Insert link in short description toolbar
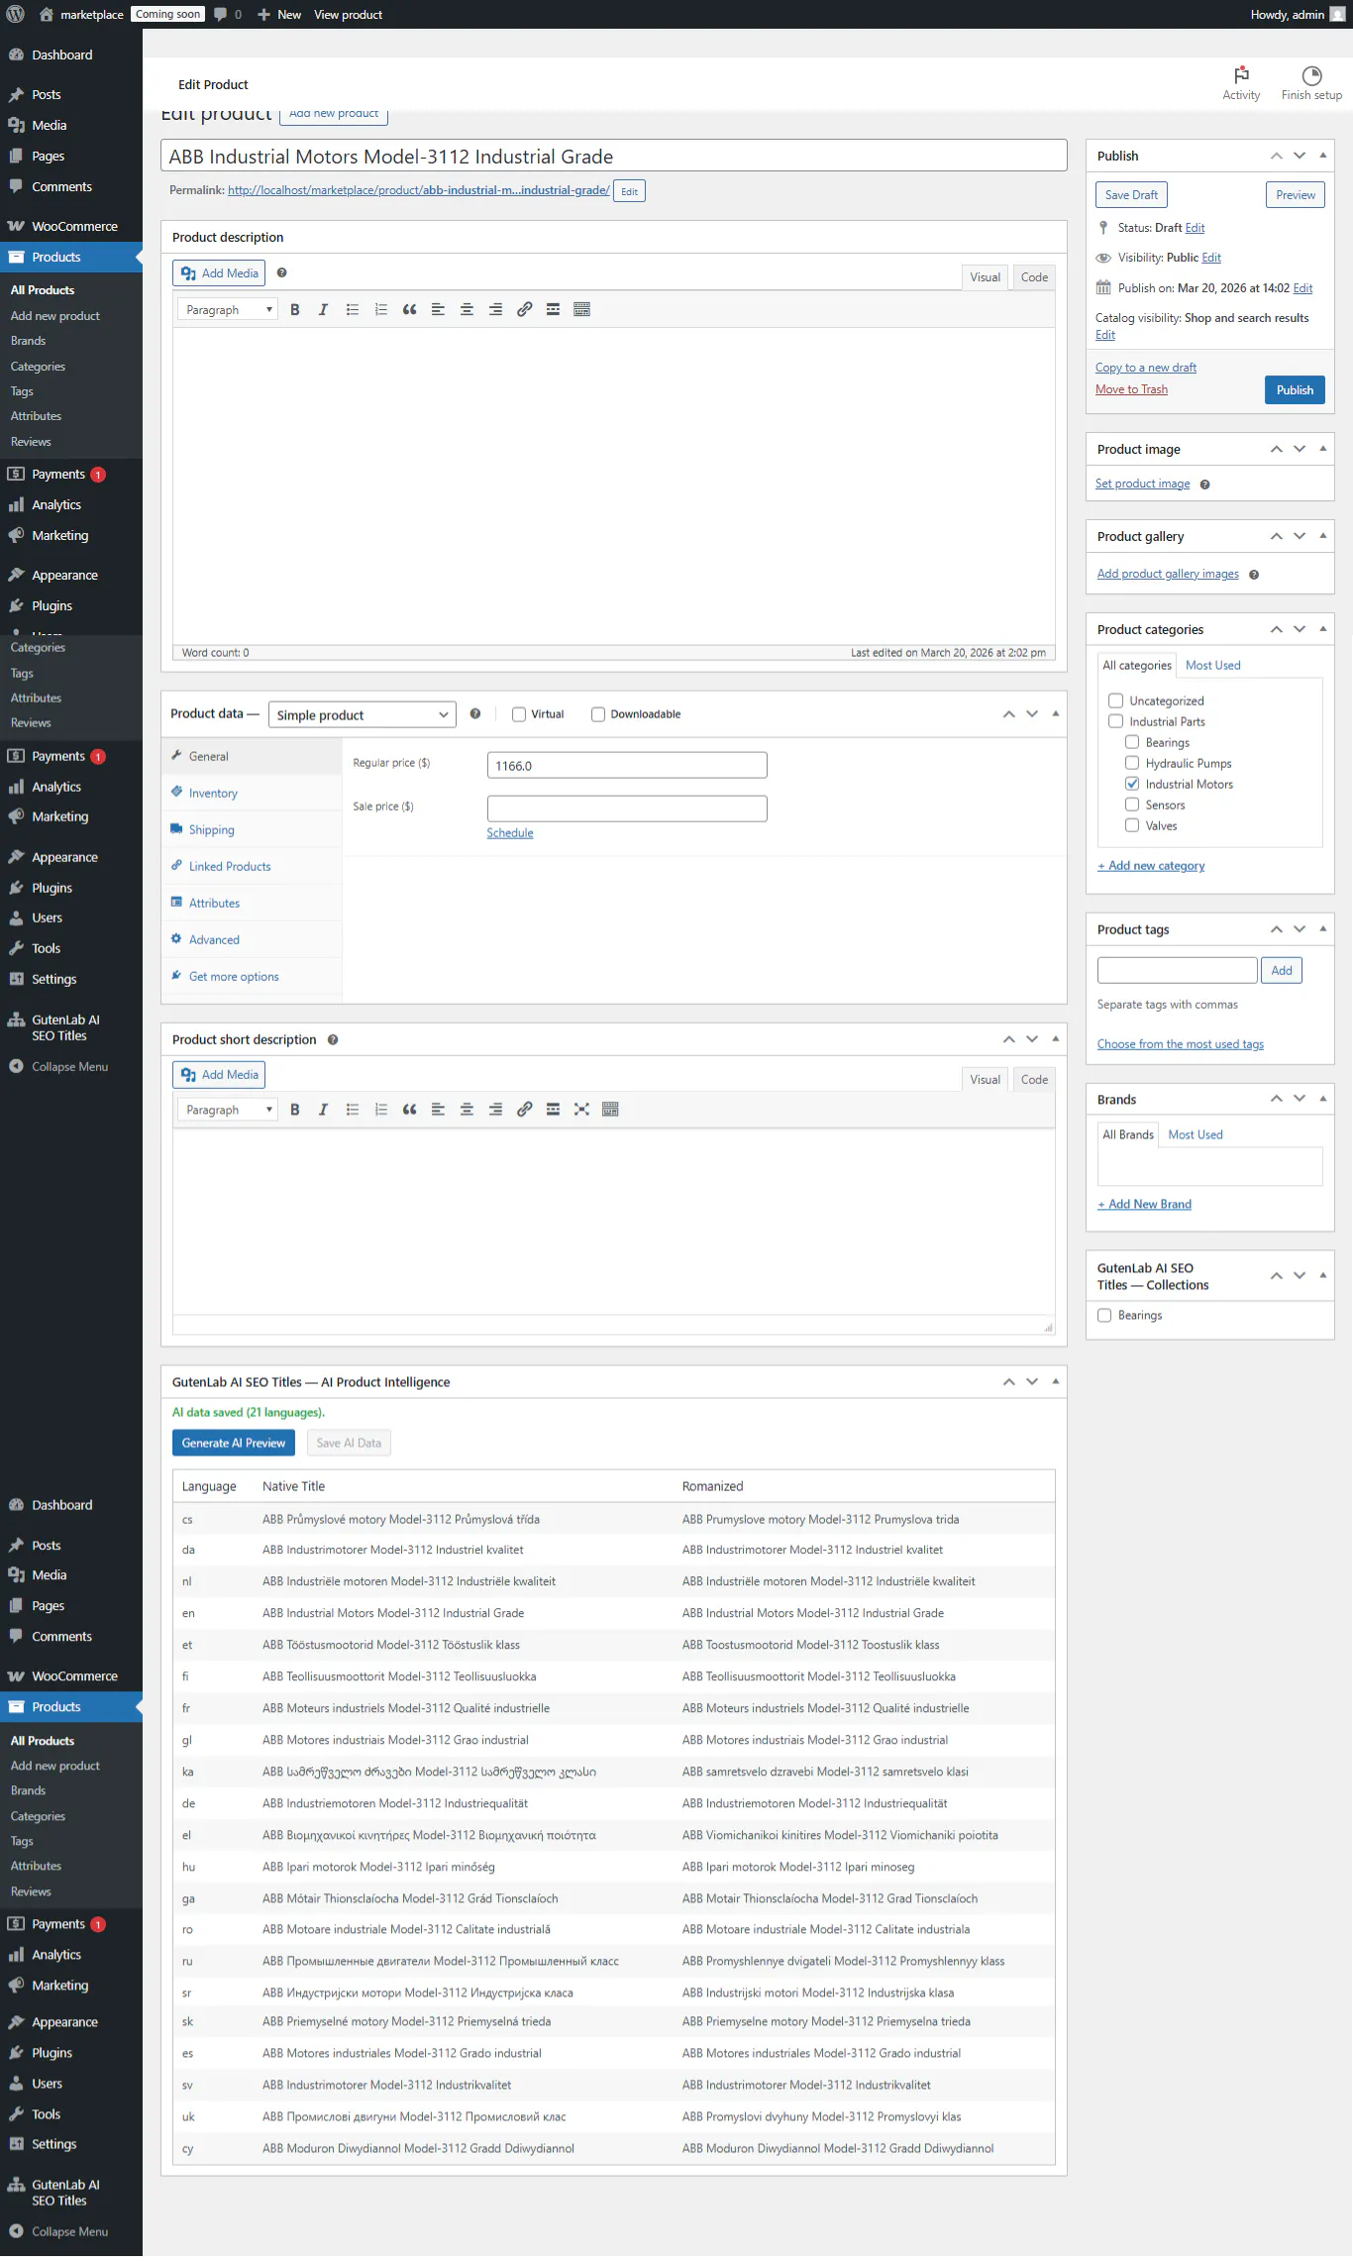The width and height of the screenshot is (1353, 2262). tap(524, 1110)
